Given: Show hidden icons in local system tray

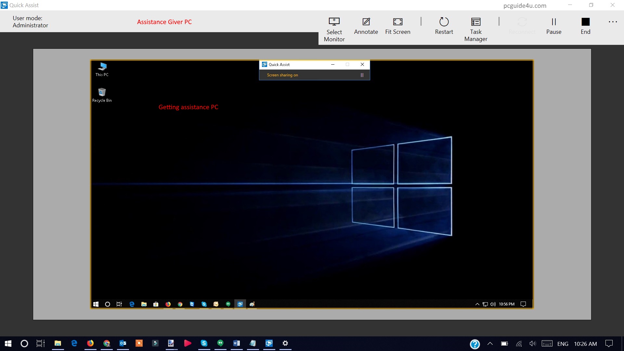Looking at the screenshot, I should point(490,344).
